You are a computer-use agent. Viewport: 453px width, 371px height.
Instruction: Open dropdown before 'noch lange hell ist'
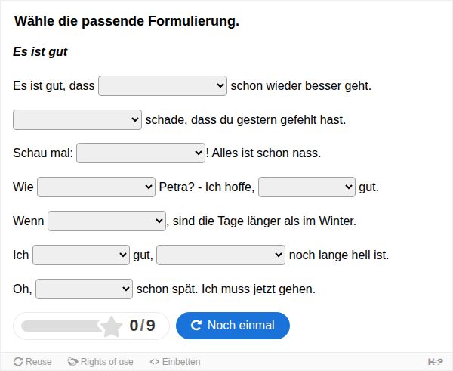pos(220,255)
